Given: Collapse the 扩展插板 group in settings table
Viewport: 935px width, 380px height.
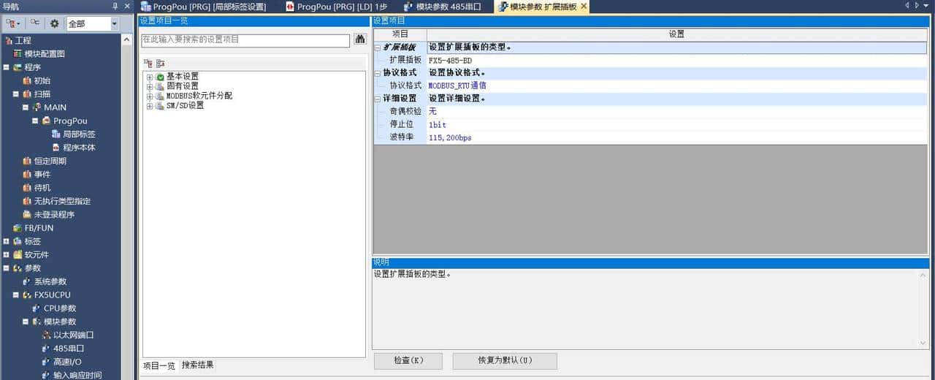Looking at the screenshot, I should pyautogui.click(x=378, y=47).
